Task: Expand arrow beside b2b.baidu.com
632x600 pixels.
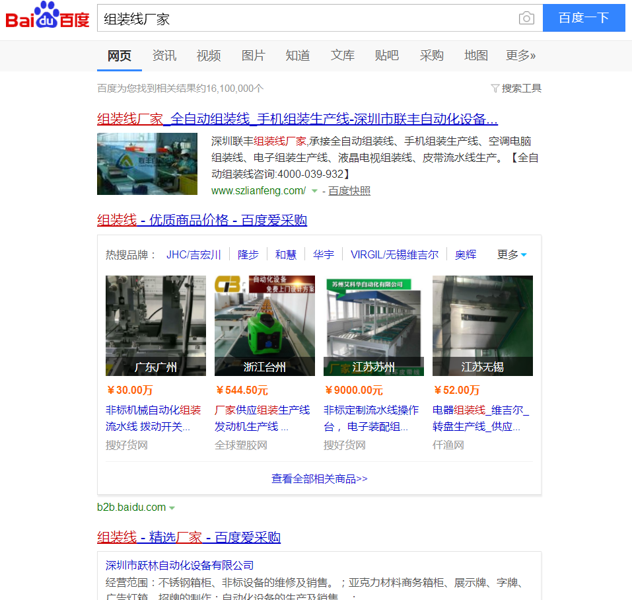Action: [172, 508]
